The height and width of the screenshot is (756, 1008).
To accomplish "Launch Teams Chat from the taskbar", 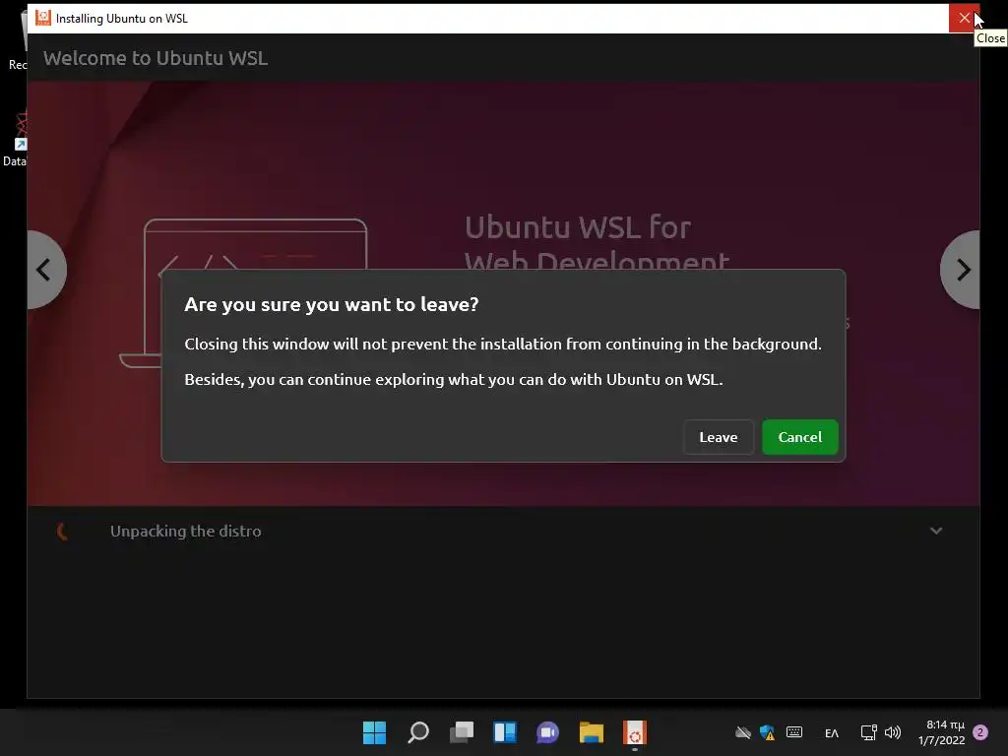I will tap(547, 732).
